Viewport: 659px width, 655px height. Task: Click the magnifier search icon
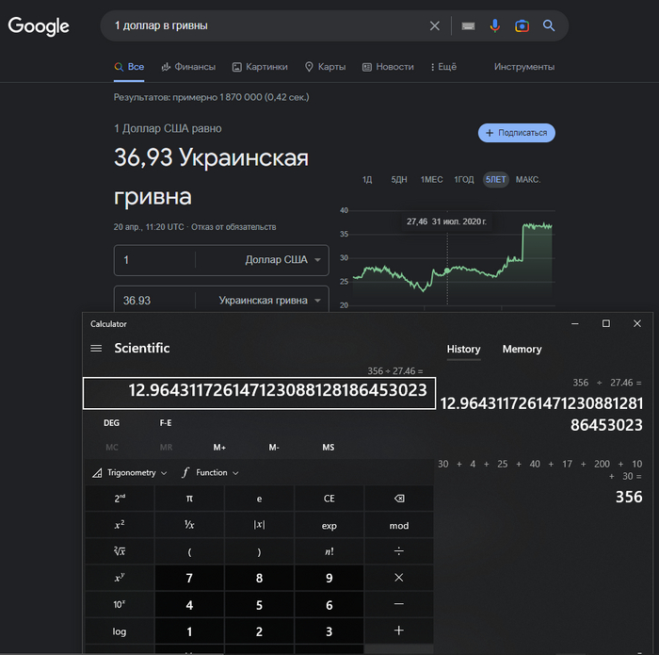549,25
